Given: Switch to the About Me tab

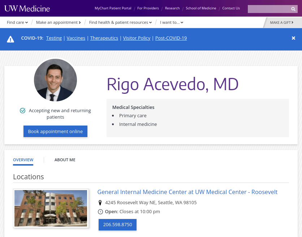Looking at the screenshot, I should click(65, 160).
